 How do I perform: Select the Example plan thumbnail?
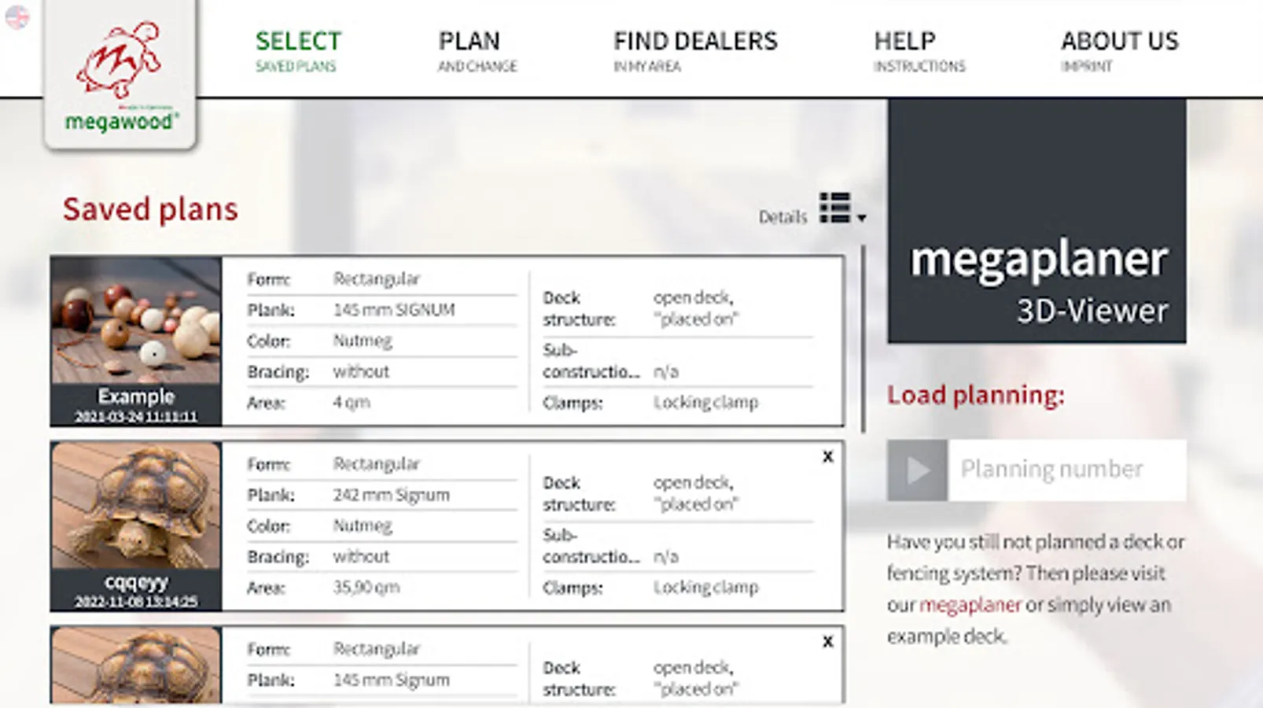[x=136, y=320]
